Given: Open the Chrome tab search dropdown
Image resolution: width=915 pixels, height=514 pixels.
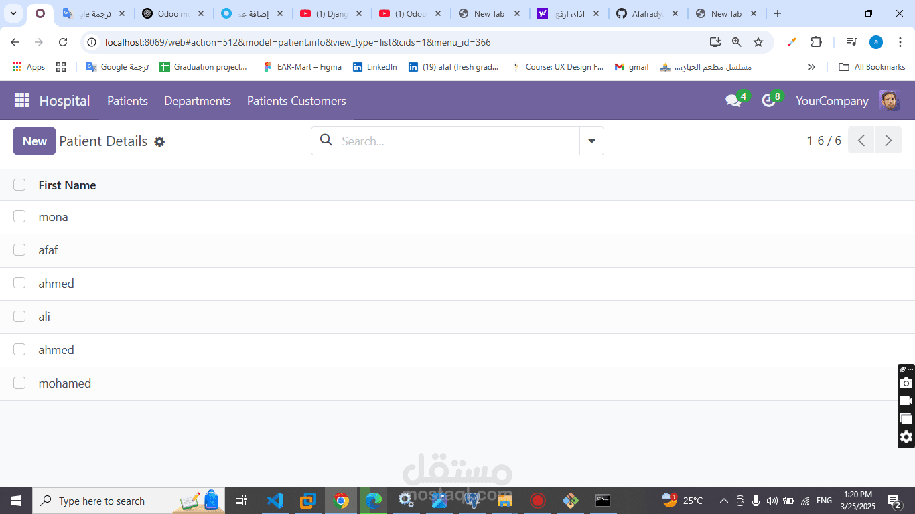Looking at the screenshot, I should [13, 13].
